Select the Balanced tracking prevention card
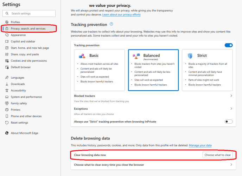 153,70
